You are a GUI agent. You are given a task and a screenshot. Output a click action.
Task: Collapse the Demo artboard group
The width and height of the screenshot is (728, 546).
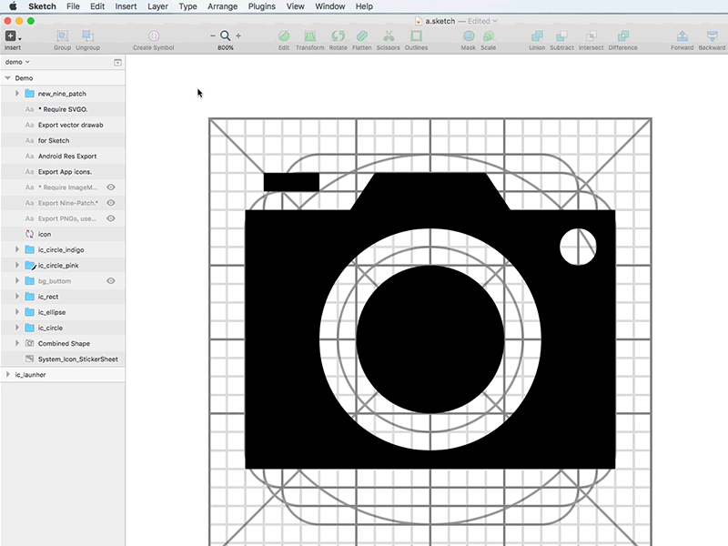coord(7,78)
